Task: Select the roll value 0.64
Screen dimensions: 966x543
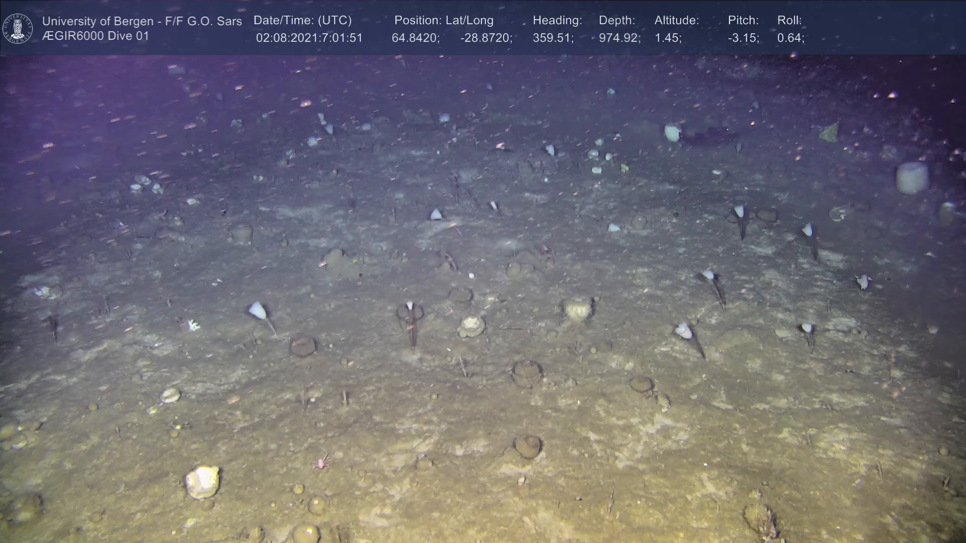Action: point(790,38)
